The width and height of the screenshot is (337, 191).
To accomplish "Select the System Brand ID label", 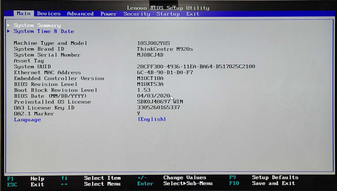I will click(x=39, y=49).
